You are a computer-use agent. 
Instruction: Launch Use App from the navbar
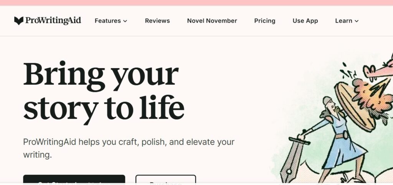click(x=305, y=21)
